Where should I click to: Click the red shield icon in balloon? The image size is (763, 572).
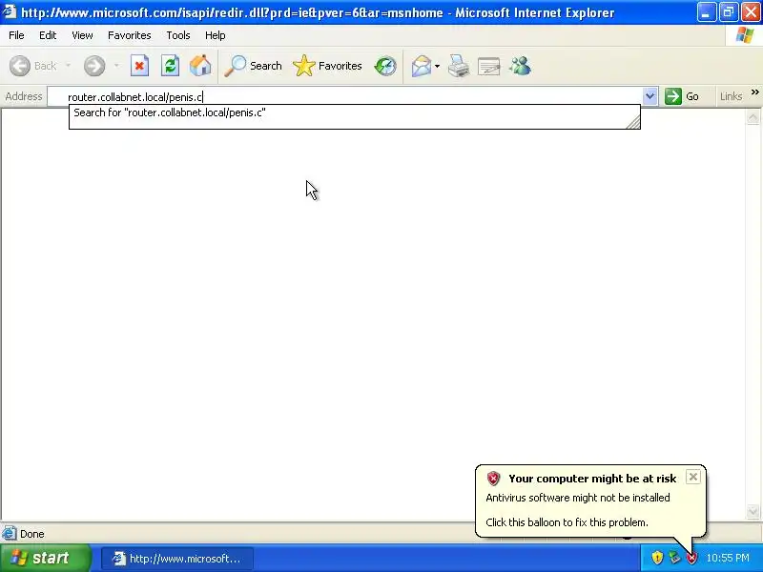pyautogui.click(x=493, y=479)
